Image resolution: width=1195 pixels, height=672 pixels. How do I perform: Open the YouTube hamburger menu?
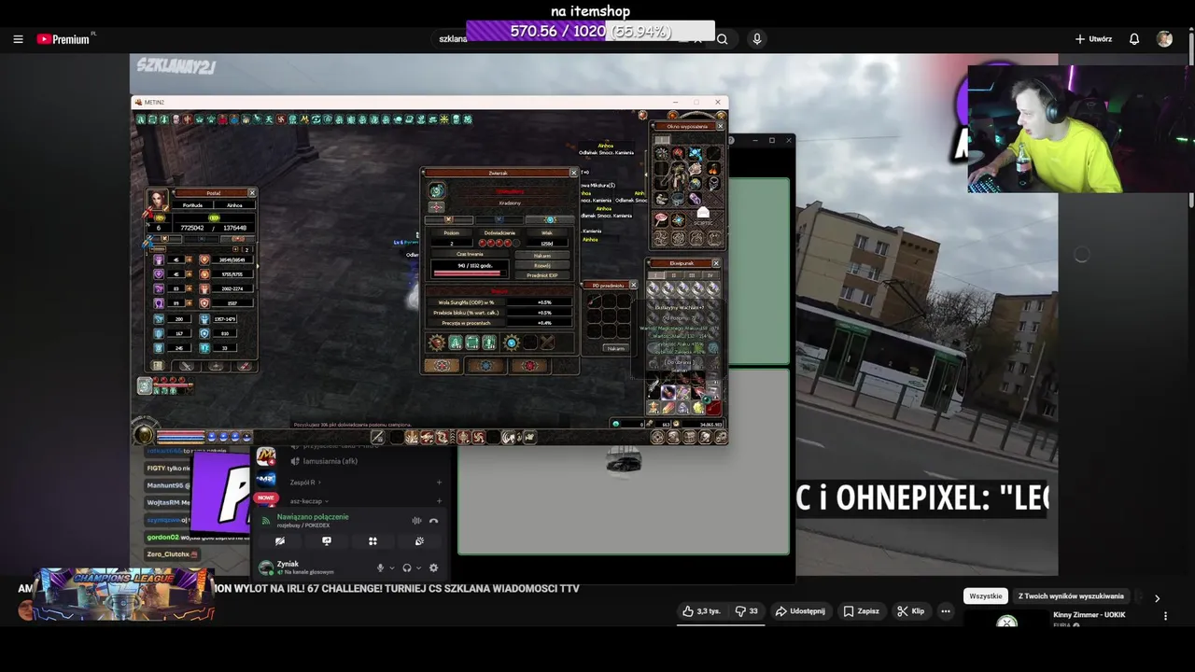[18, 39]
